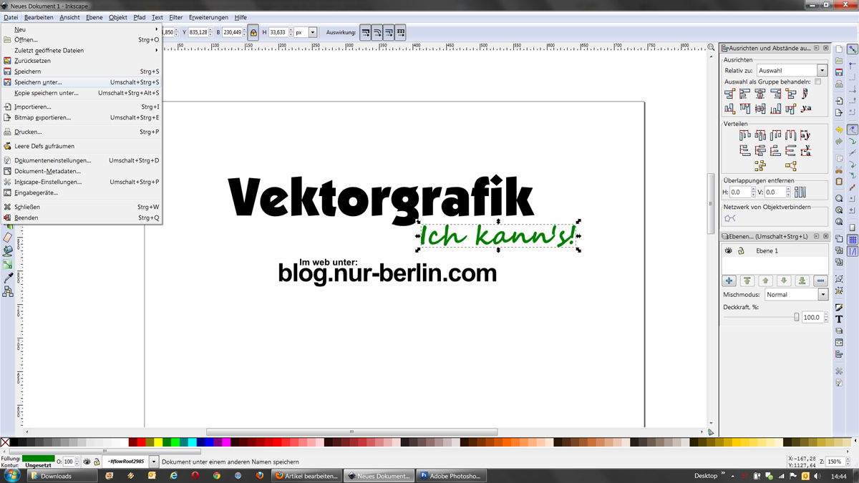Click the minus button to delete layer
Viewport: 859px width, 483px height.
[x=821, y=281]
